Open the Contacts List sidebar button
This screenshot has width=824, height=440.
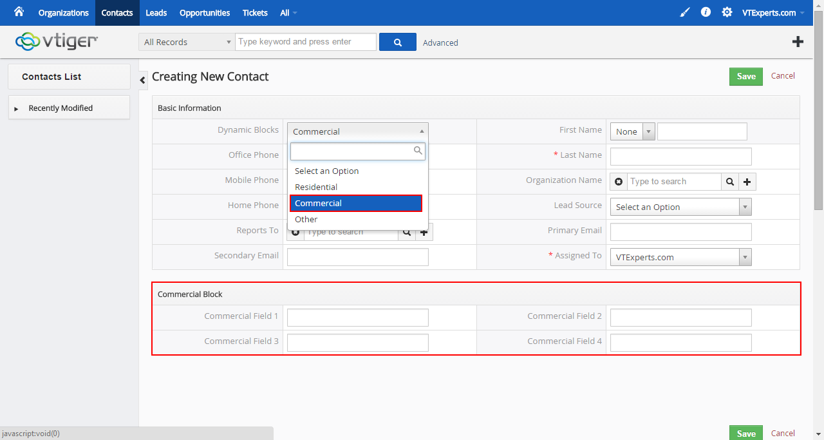pyautogui.click(x=69, y=76)
